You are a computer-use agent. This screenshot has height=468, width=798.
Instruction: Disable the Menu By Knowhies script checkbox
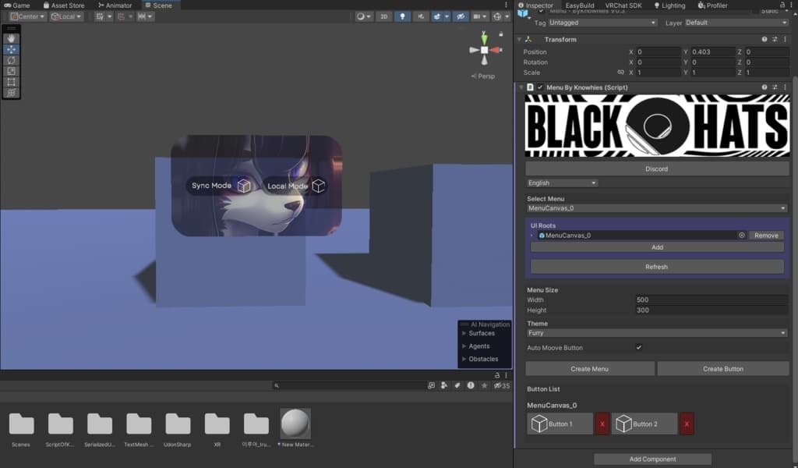point(540,87)
